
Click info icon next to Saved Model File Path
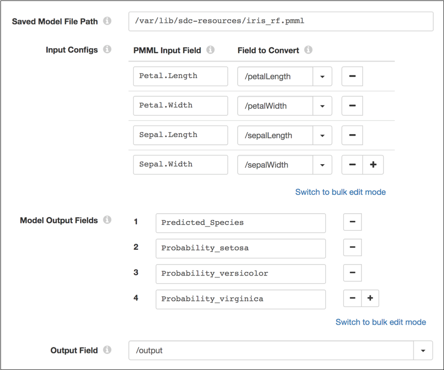108,21
